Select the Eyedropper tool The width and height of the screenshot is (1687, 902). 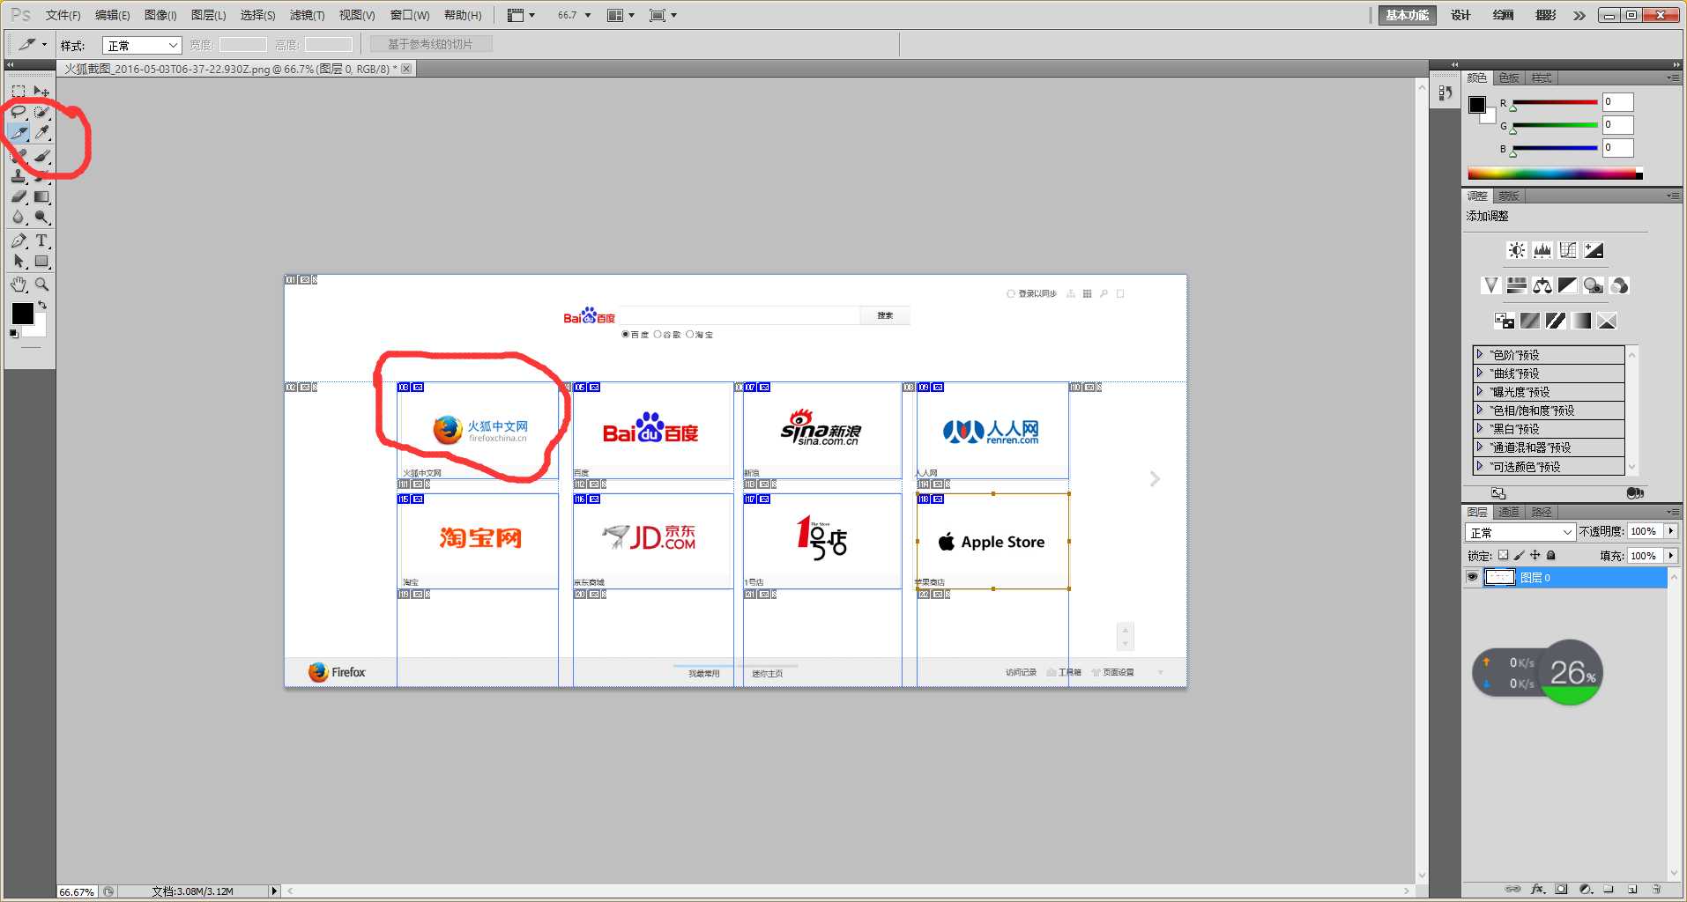point(41,133)
